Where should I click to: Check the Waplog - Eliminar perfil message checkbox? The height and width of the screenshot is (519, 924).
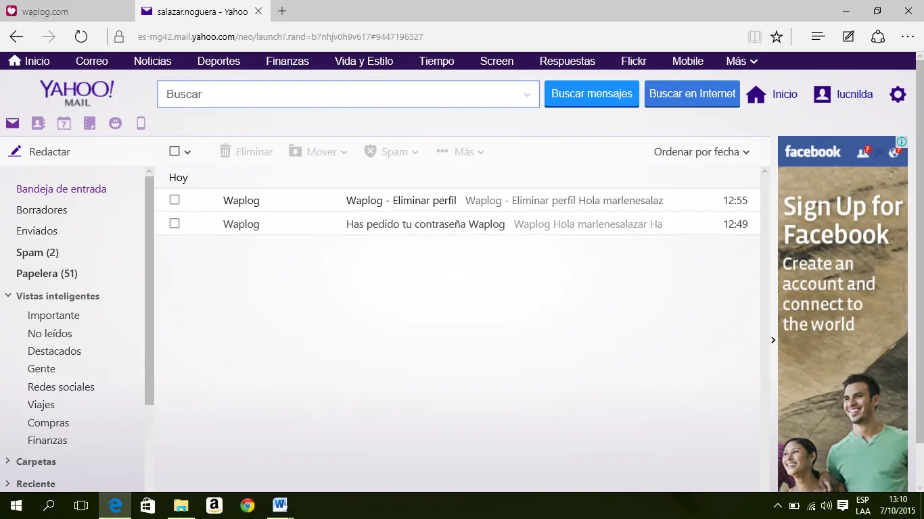(x=175, y=200)
